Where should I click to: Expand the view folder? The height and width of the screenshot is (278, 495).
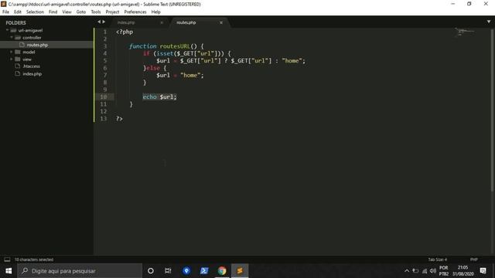12,59
